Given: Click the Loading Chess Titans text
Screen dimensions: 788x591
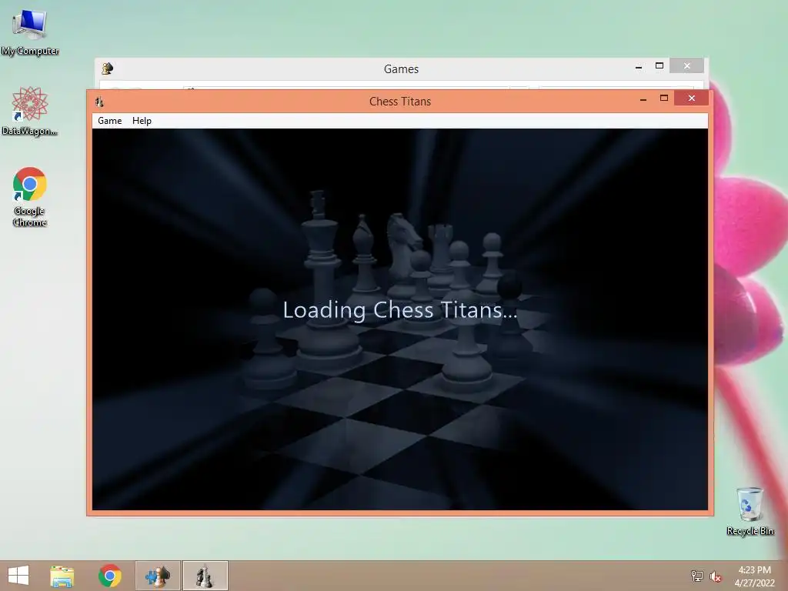Looking at the screenshot, I should tap(400, 310).
